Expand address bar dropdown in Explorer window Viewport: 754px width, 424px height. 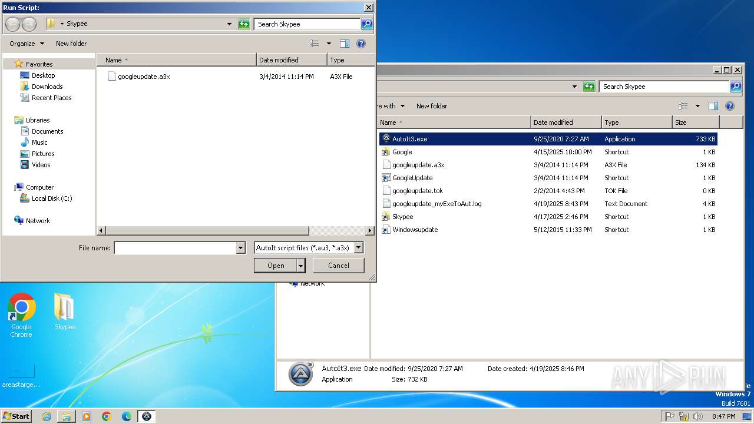(x=574, y=87)
